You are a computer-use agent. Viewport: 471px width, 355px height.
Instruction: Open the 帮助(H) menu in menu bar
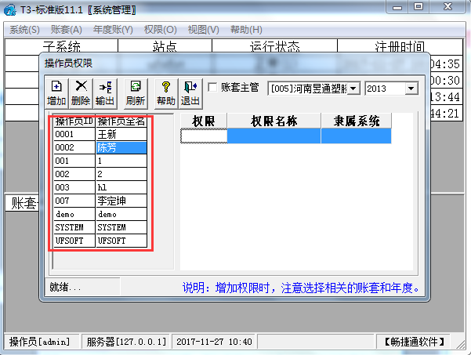pos(246,30)
